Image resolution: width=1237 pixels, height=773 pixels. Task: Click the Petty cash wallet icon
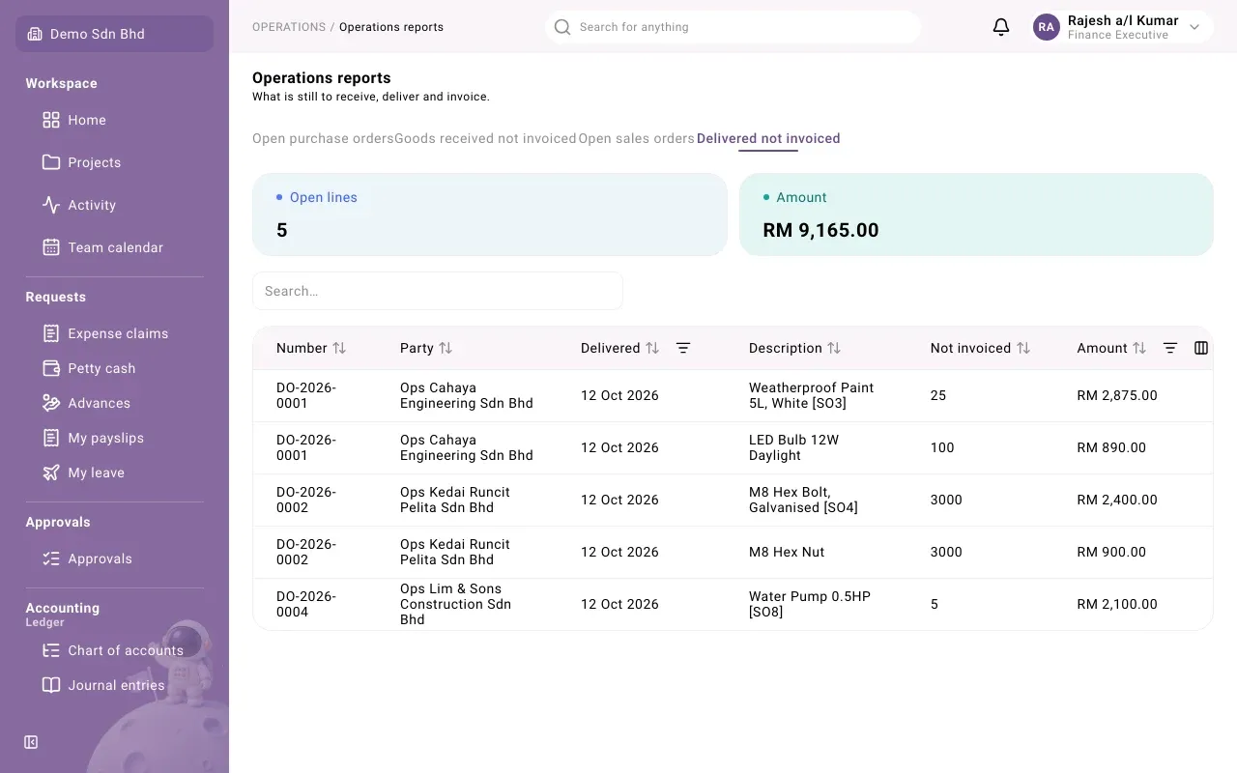[x=51, y=368]
